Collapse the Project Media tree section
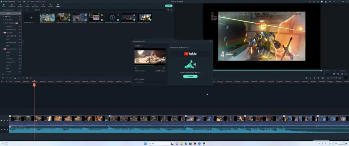The height and width of the screenshot is (146, 349). [x=3, y=10]
